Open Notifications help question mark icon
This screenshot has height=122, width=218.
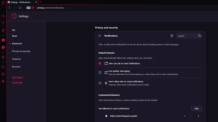[172, 36]
